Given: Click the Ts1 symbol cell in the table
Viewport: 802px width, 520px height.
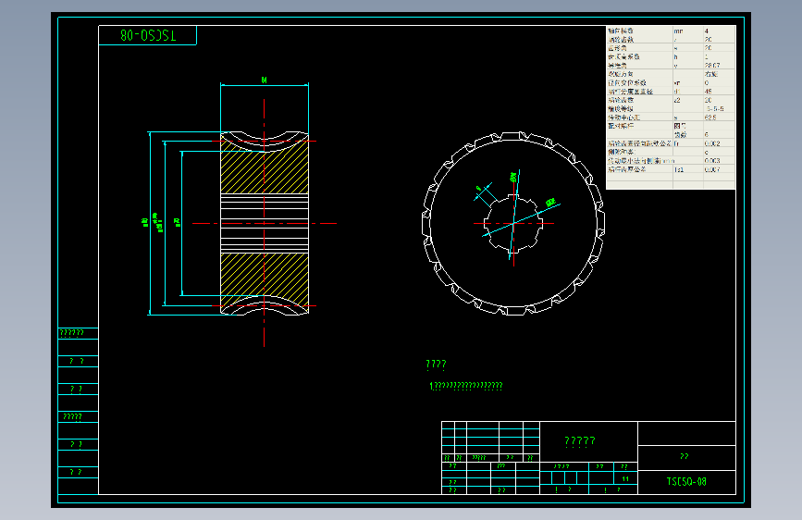Looking at the screenshot, I should tap(679, 169).
